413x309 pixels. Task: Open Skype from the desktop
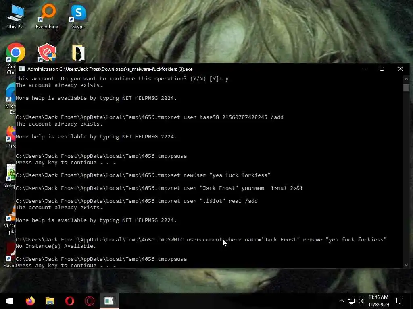click(x=78, y=16)
